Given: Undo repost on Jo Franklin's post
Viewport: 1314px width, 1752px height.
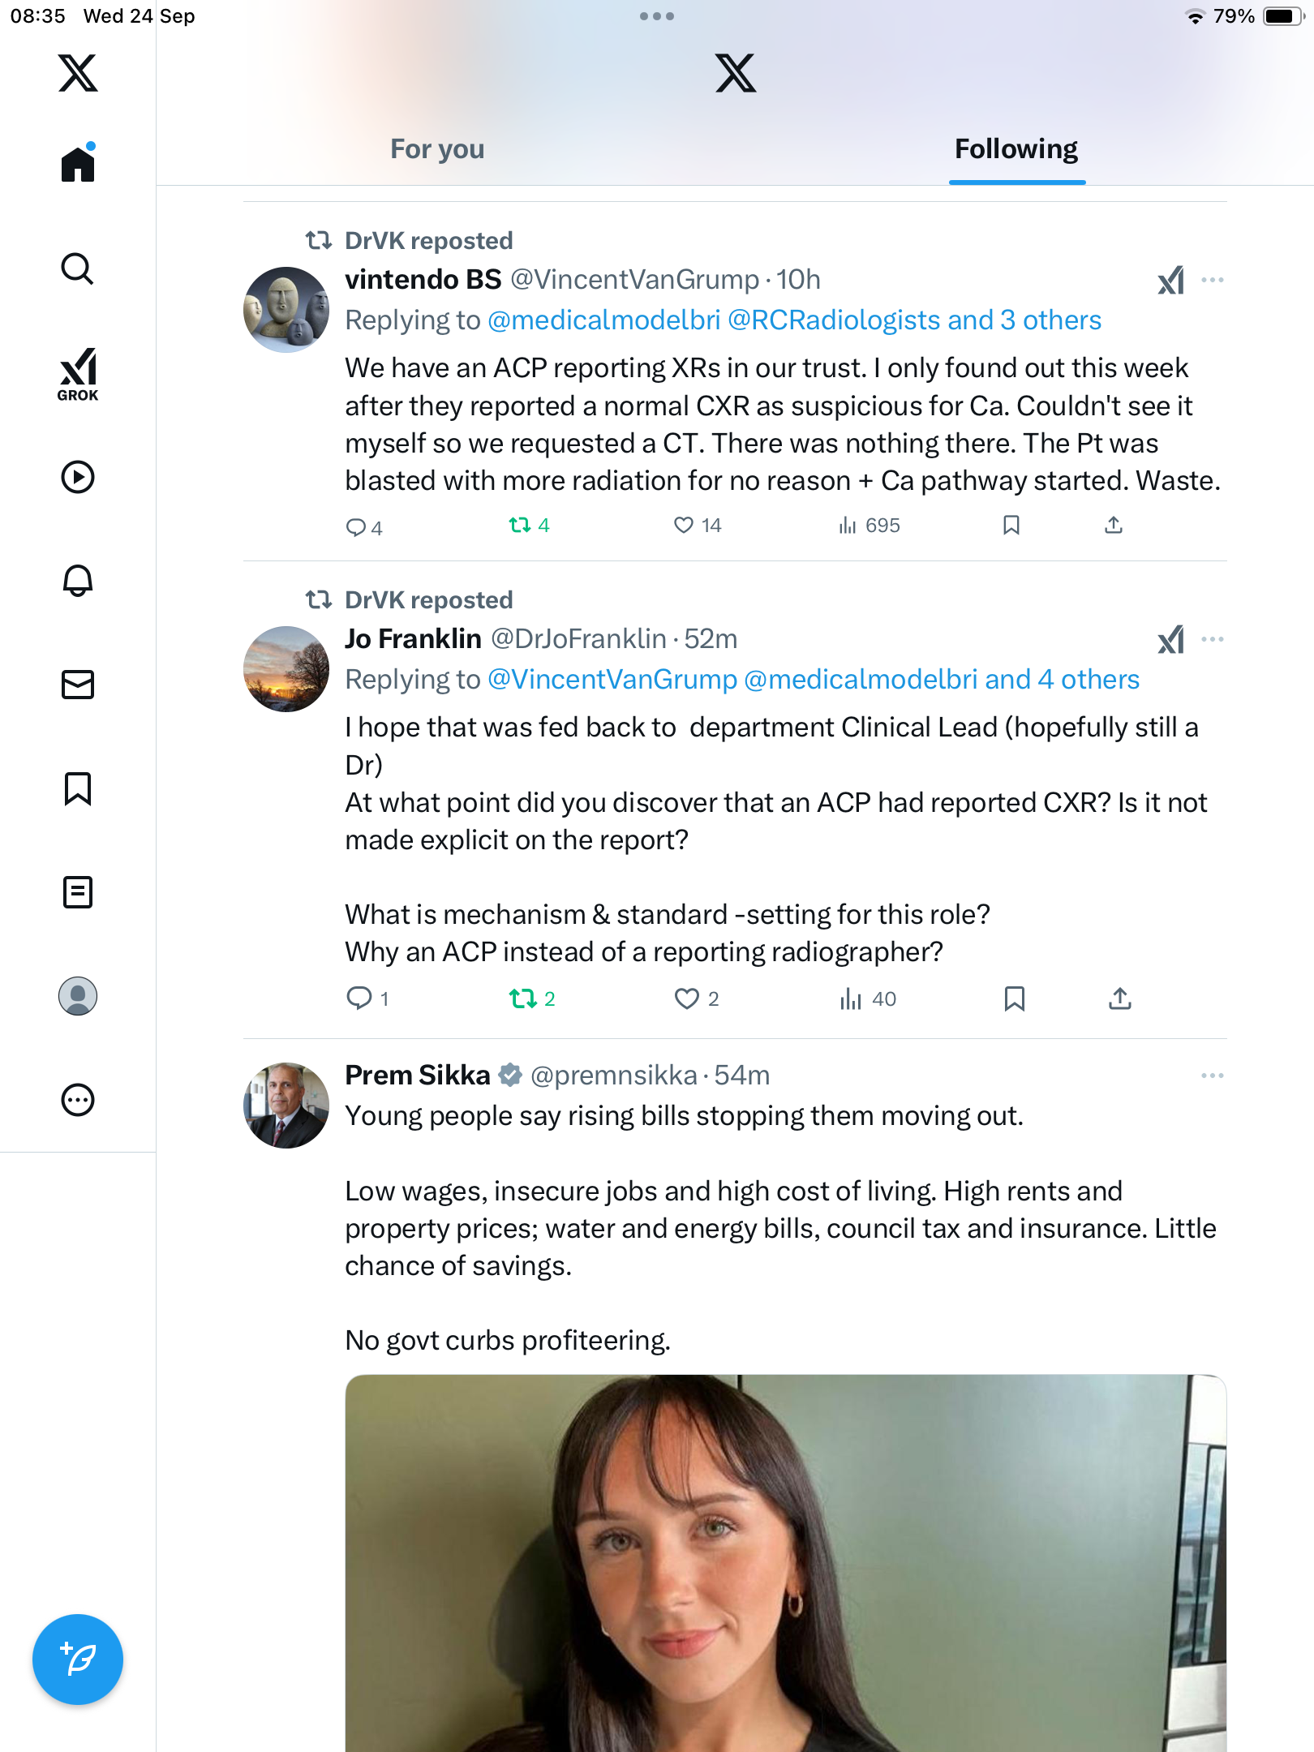Looking at the screenshot, I should [523, 998].
